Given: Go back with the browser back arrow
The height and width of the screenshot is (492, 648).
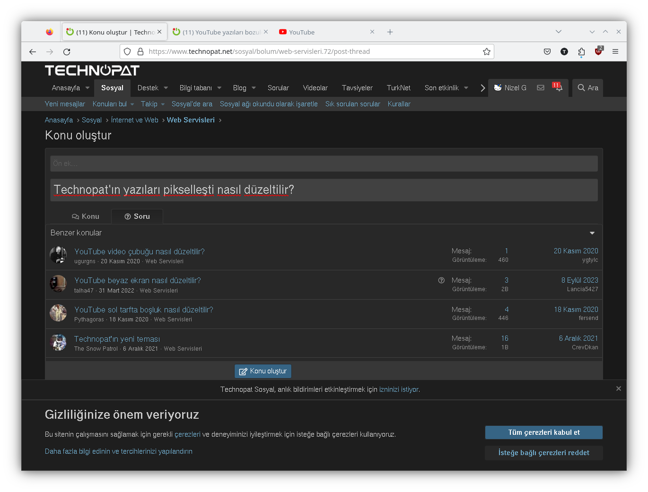Looking at the screenshot, I should [33, 52].
